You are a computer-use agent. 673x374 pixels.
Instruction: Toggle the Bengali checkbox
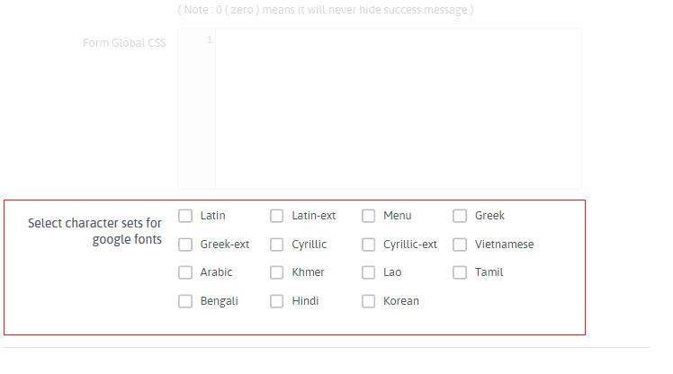point(185,301)
